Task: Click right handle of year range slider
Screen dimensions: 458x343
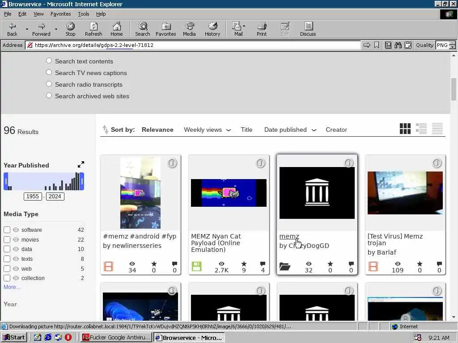Action: click(82, 181)
